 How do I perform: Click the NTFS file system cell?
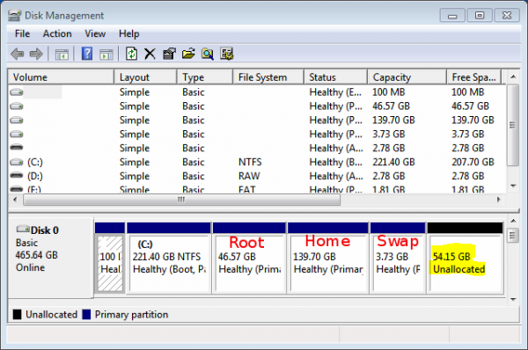tap(250, 162)
